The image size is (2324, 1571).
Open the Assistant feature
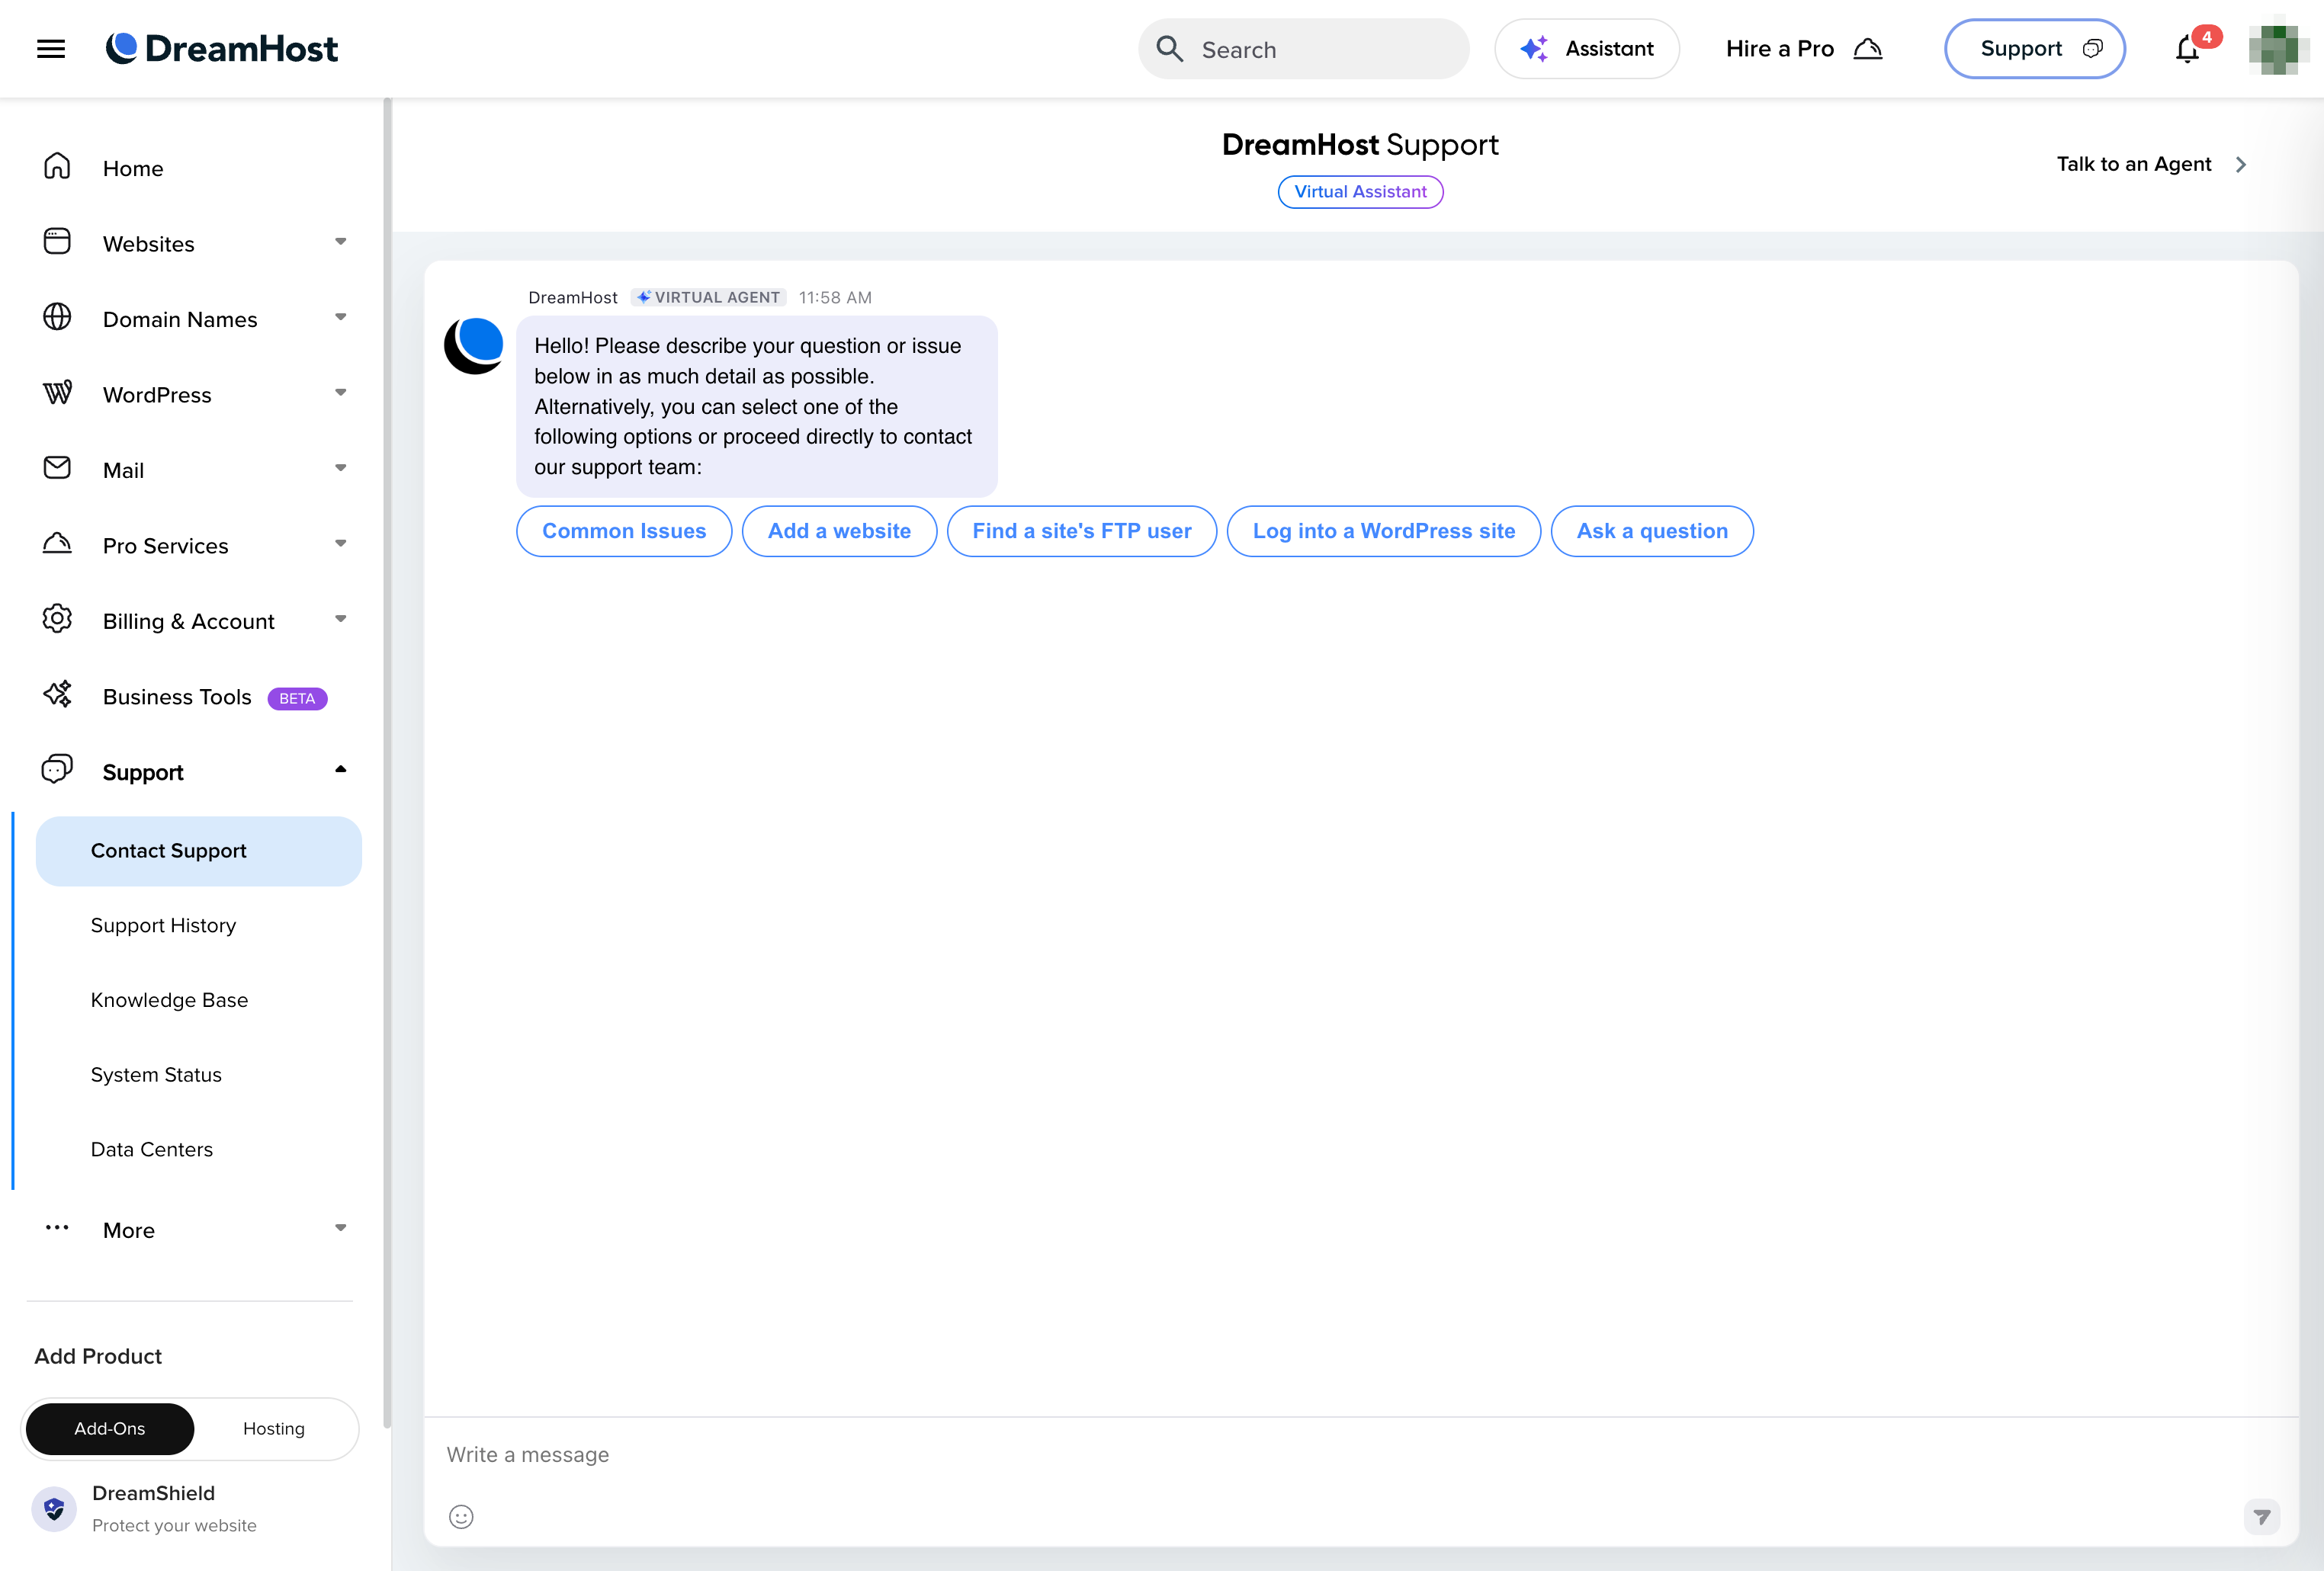[1586, 48]
